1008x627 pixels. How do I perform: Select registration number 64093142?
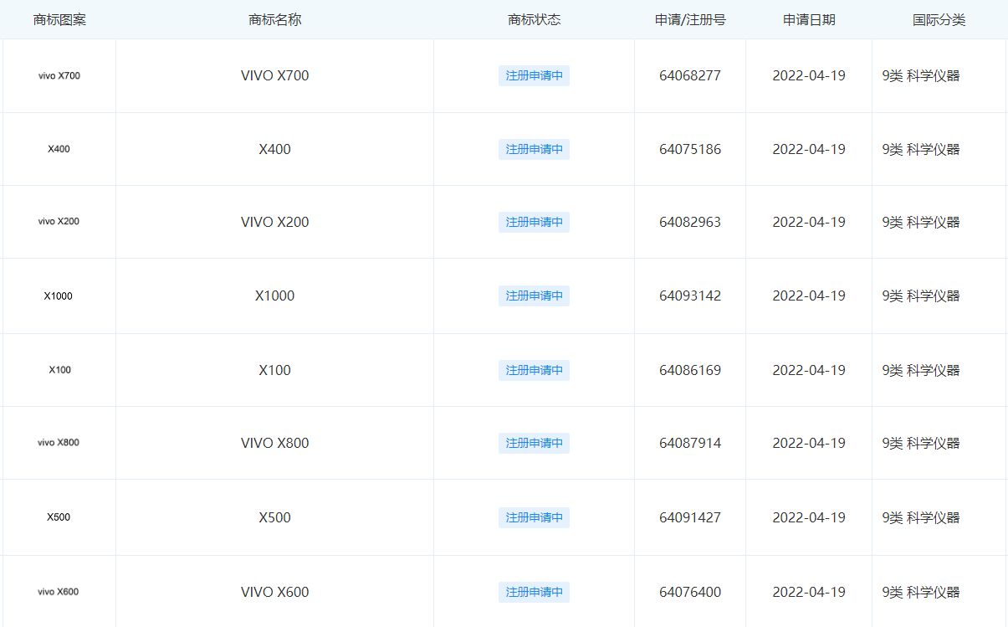(690, 296)
